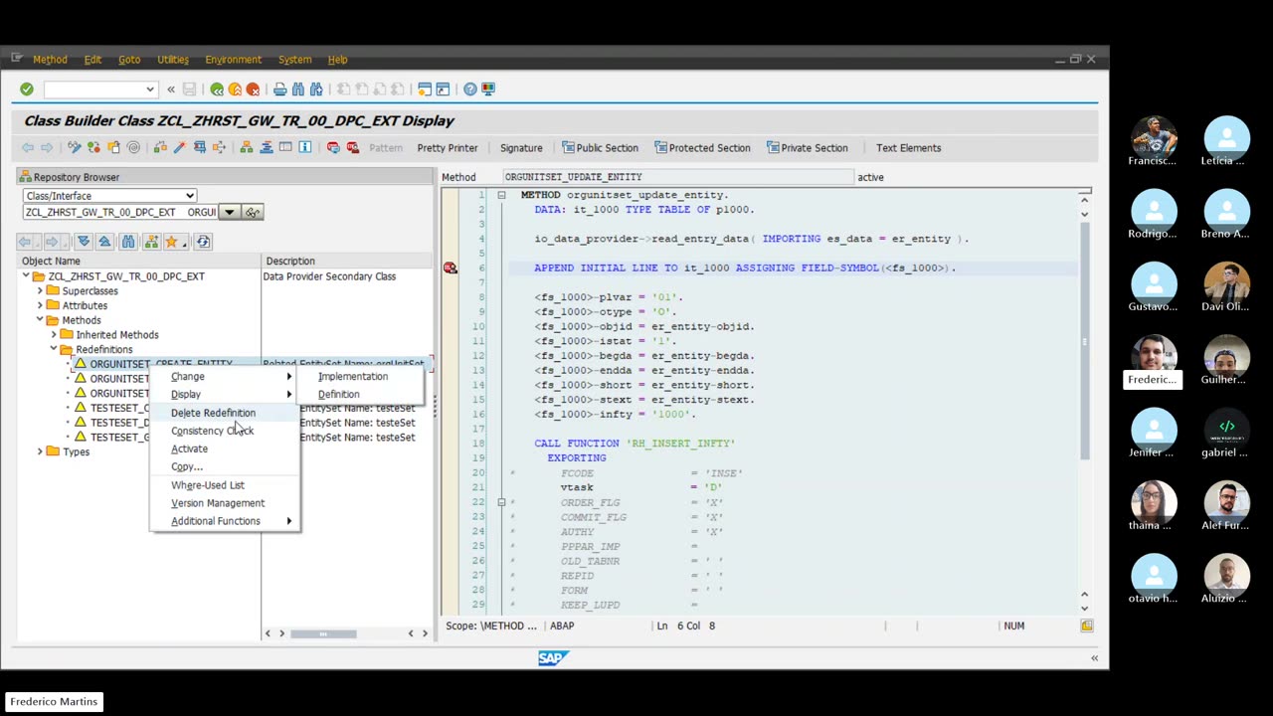Open the class name history dropdown button
Viewport: 1273px width, 716px height.
[x=229, y=212]
